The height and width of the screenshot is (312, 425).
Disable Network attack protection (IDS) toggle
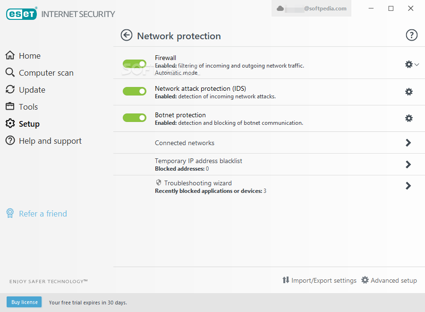coord(135,91)
